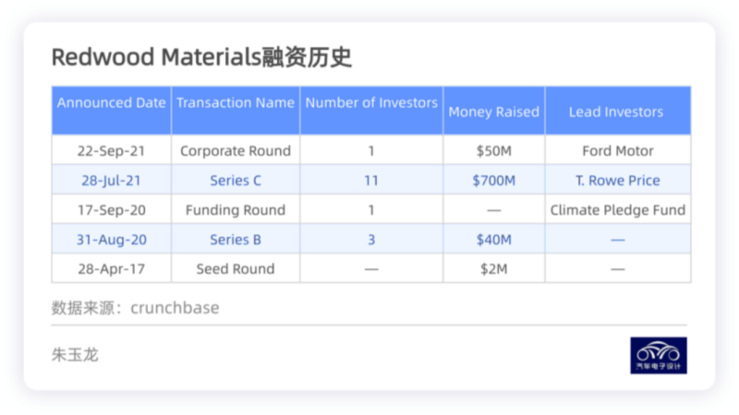Click the crunchbase data source text
Screen dimensions: 739x415
pyautogui.click(x=174, y=308)
